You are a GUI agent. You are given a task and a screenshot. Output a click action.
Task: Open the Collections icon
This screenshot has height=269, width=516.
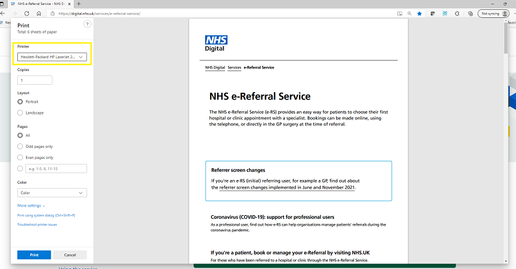470,14
